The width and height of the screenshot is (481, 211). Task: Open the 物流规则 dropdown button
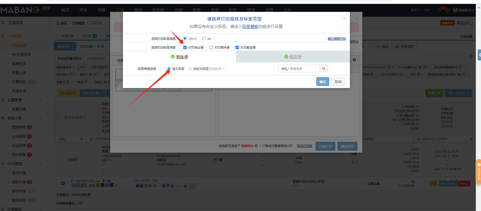65,46
